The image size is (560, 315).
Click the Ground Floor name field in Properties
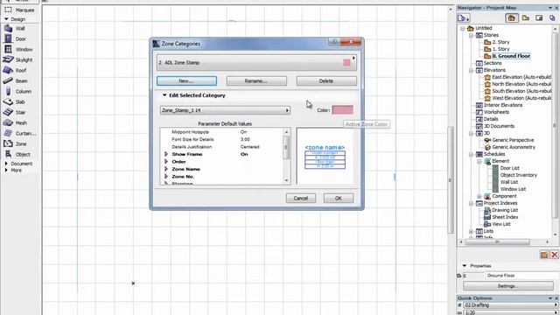tap(521, 276)
